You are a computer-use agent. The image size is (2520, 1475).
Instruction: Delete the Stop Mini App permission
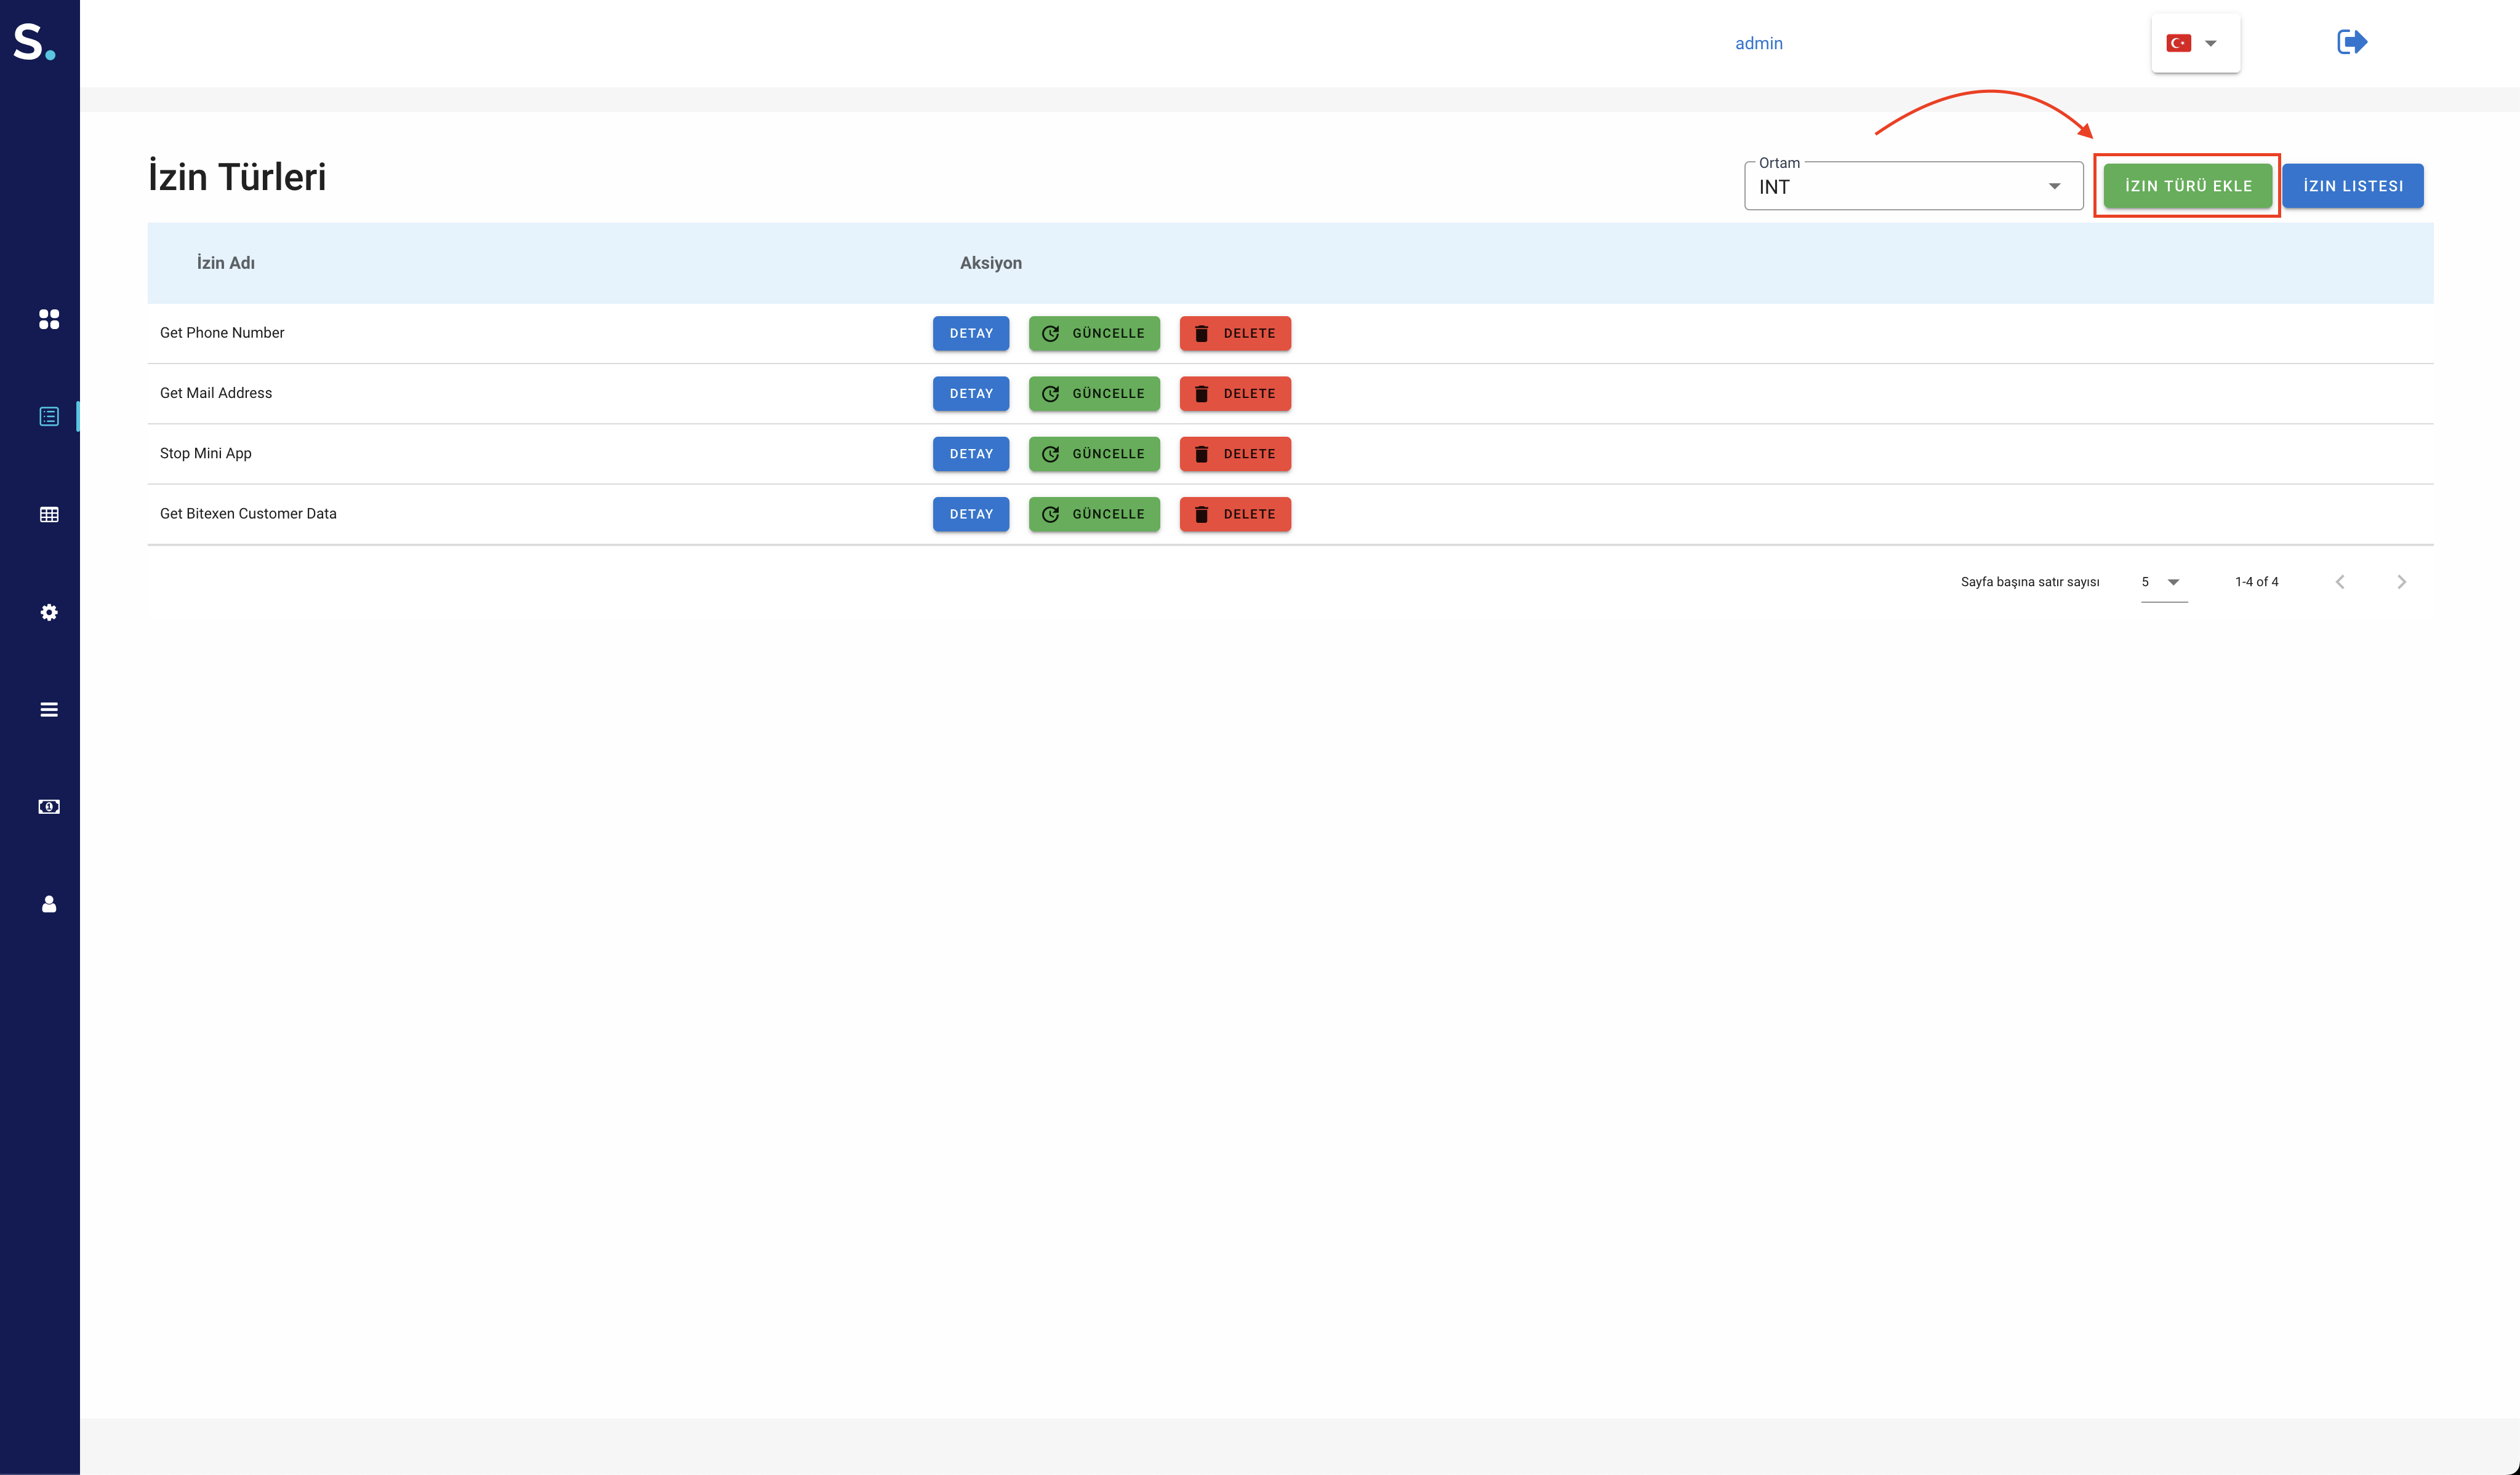(1234, 454)
